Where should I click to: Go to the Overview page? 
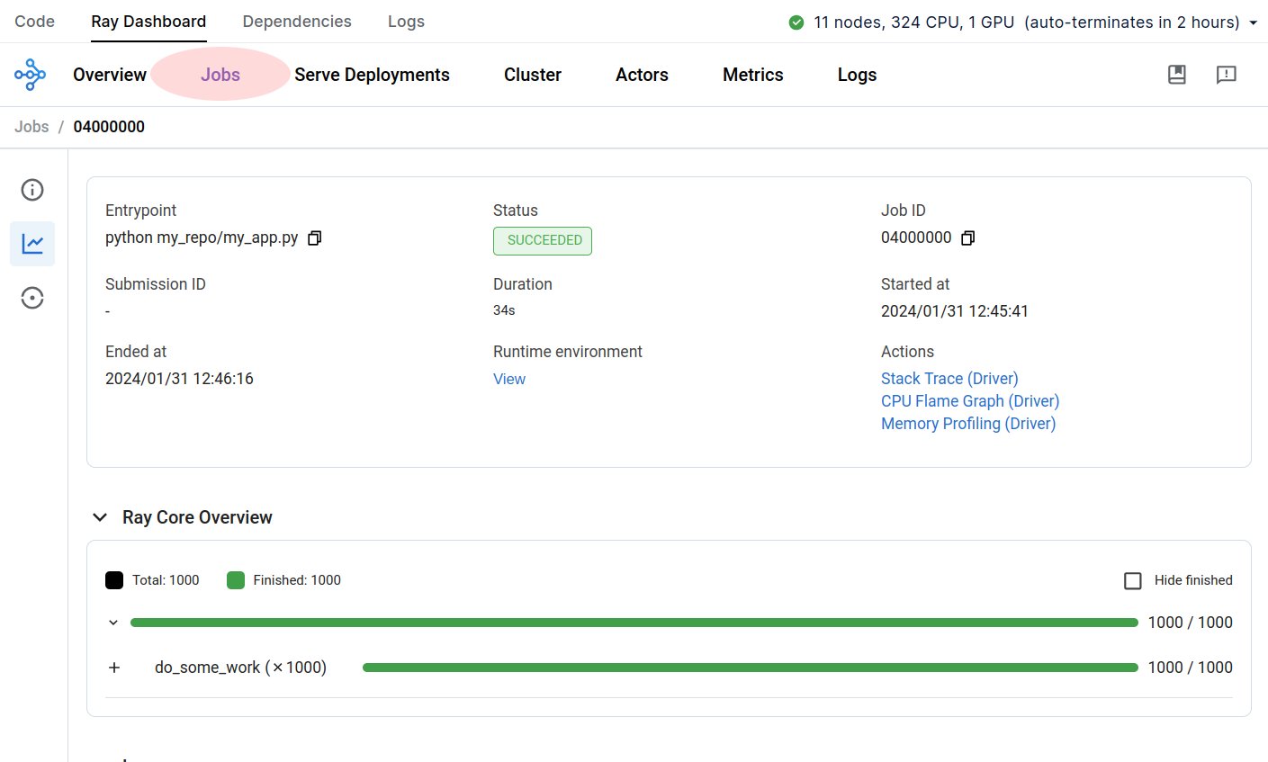click(110, 75)
